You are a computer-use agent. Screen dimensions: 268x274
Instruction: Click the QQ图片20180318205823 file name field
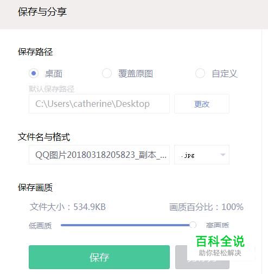(99, 155)
